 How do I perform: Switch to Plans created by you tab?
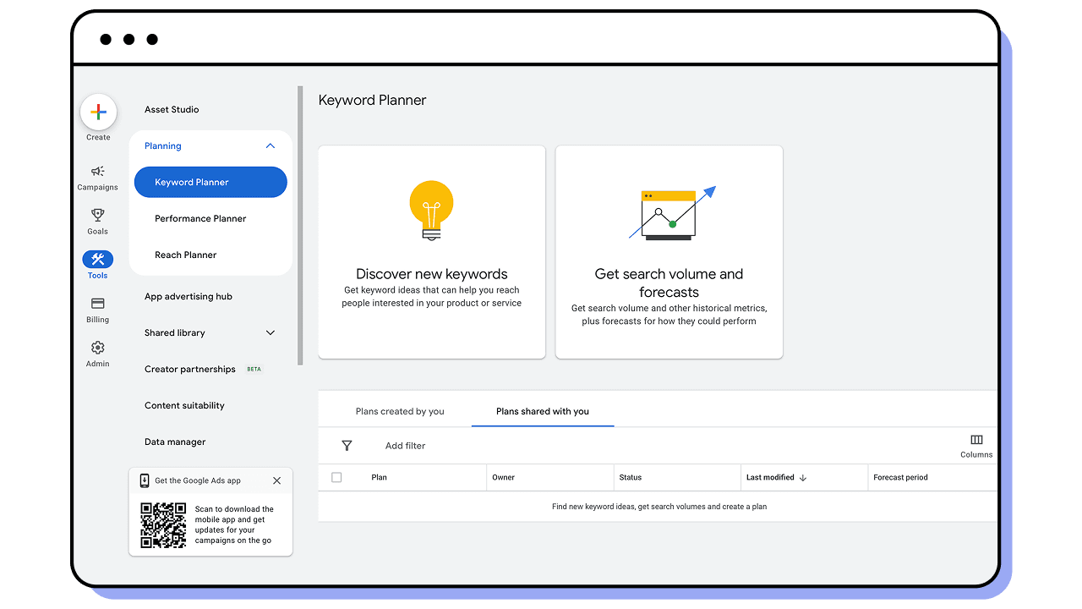(400, 411)
